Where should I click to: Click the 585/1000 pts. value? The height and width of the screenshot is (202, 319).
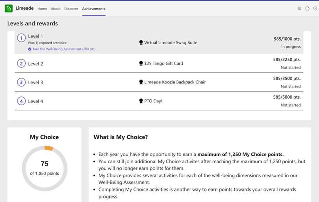pyautogui.click(x=287, y=39)
